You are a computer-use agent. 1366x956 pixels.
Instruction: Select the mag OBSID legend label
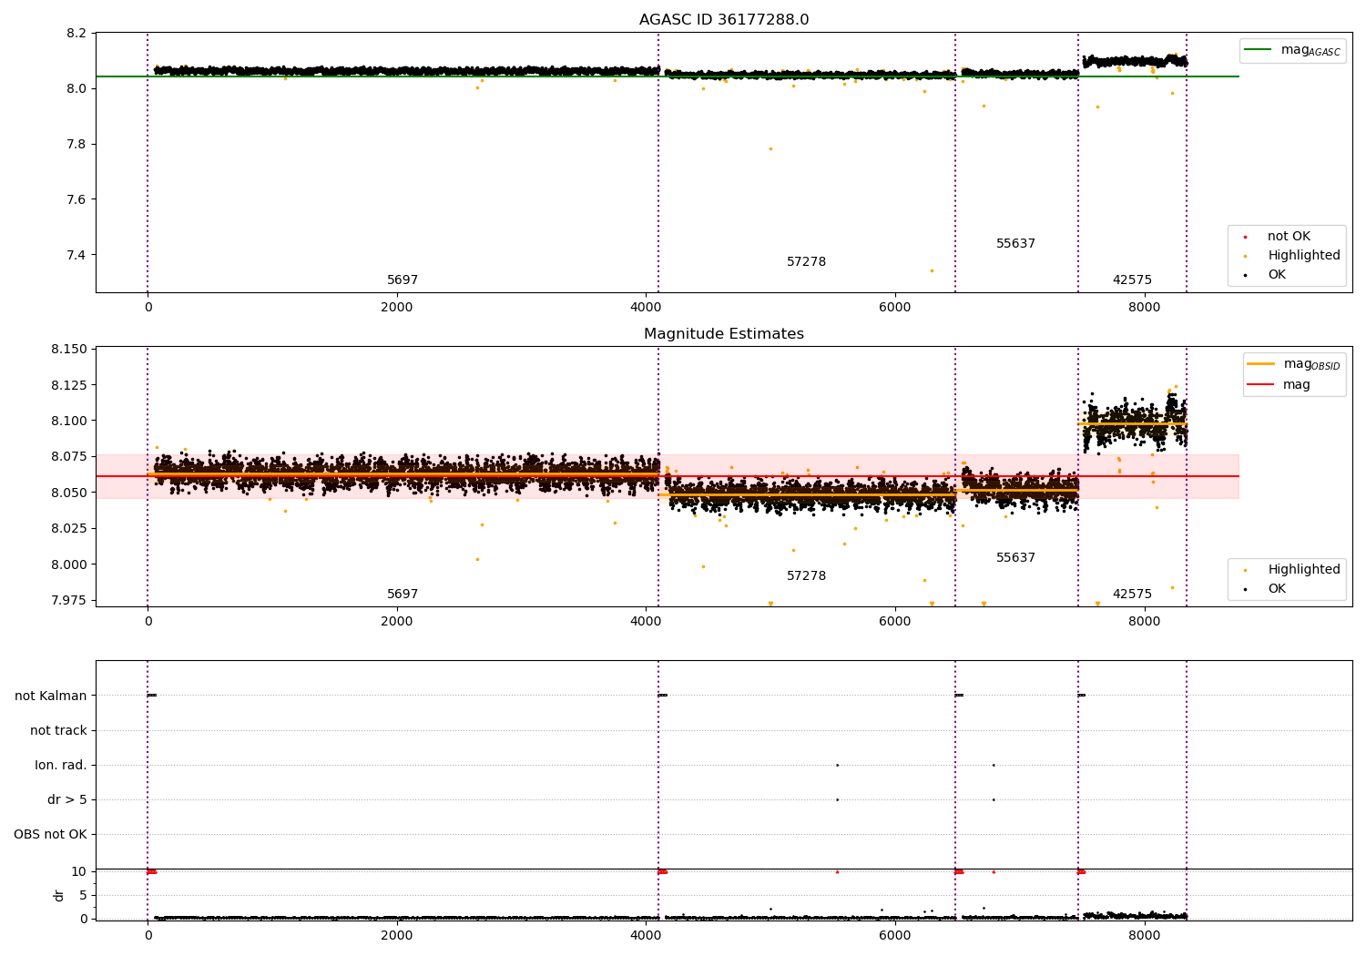pos(1312,364)
